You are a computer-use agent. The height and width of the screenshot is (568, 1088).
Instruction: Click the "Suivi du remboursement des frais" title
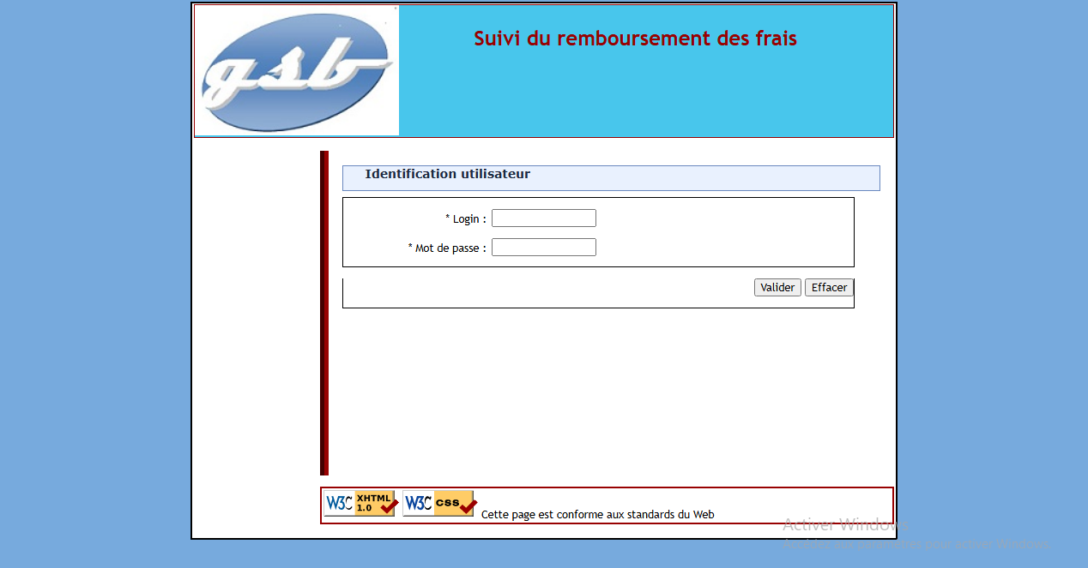pyautogui.click(x=635, y=39)
